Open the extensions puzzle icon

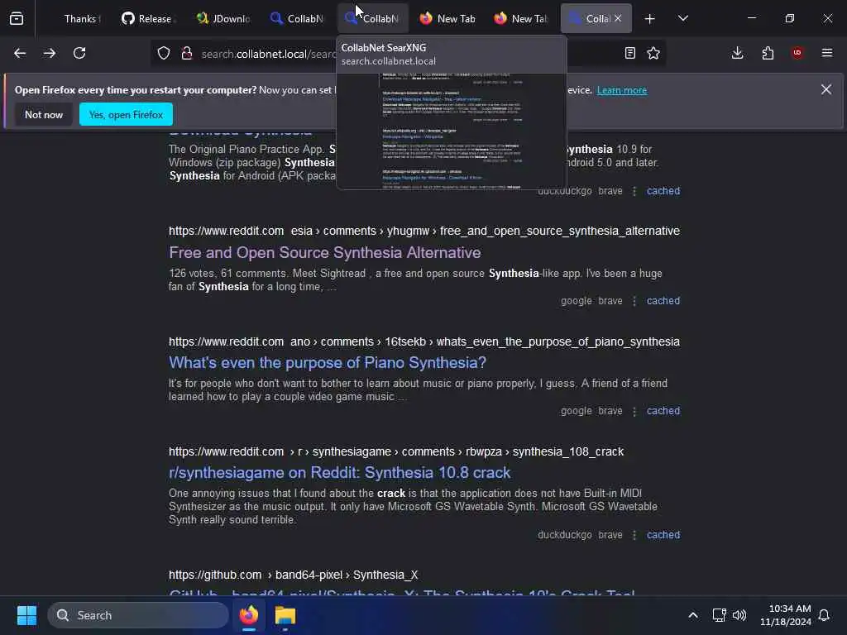pos(768,53)
